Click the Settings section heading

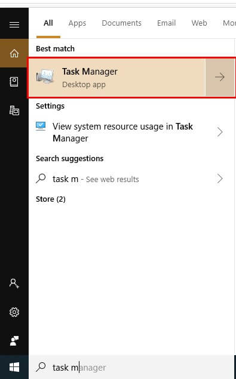(50, 106)
